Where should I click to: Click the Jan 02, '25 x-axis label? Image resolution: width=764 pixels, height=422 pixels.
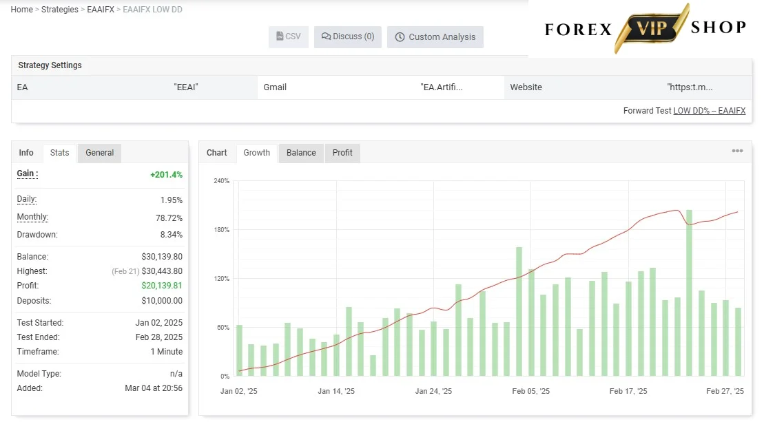(x=239, y=391)
